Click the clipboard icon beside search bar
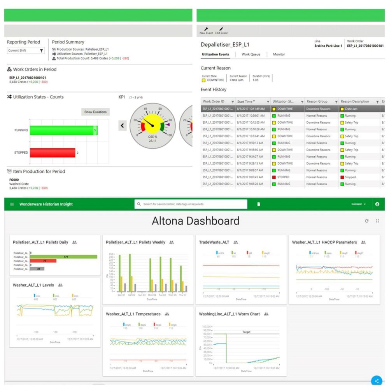 point(259,204)
